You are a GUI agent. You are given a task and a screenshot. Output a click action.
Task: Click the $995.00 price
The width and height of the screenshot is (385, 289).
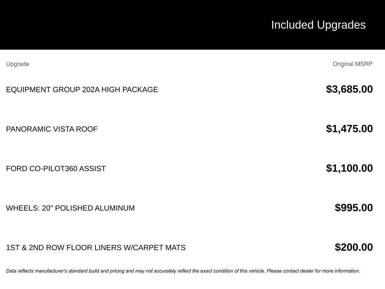[354, 208]
